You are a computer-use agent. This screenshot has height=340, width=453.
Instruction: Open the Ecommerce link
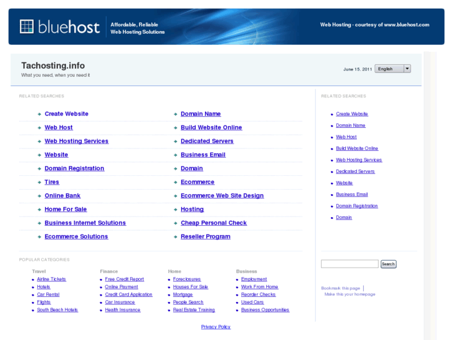(198, 182)
